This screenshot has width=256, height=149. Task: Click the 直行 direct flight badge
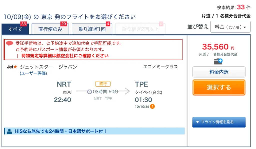[x=103, y=84]
